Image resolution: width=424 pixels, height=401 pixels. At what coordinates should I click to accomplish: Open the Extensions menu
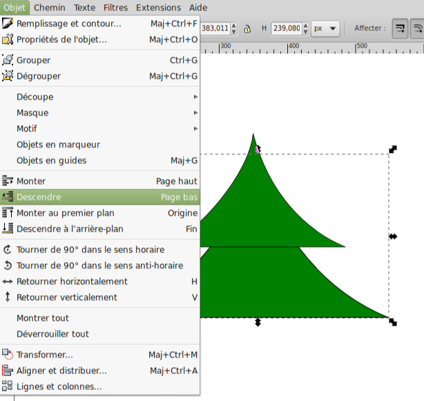point(158,8)
